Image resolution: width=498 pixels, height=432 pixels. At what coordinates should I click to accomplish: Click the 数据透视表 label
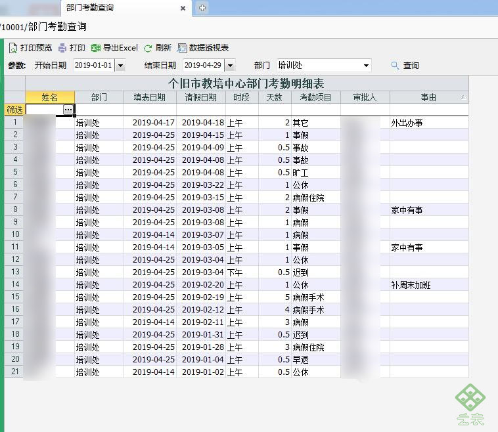coord(209,48)
